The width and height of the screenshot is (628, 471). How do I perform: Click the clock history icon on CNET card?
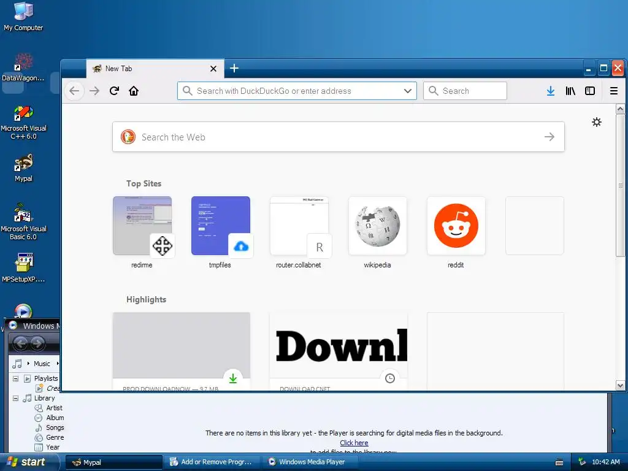point(389,378)
